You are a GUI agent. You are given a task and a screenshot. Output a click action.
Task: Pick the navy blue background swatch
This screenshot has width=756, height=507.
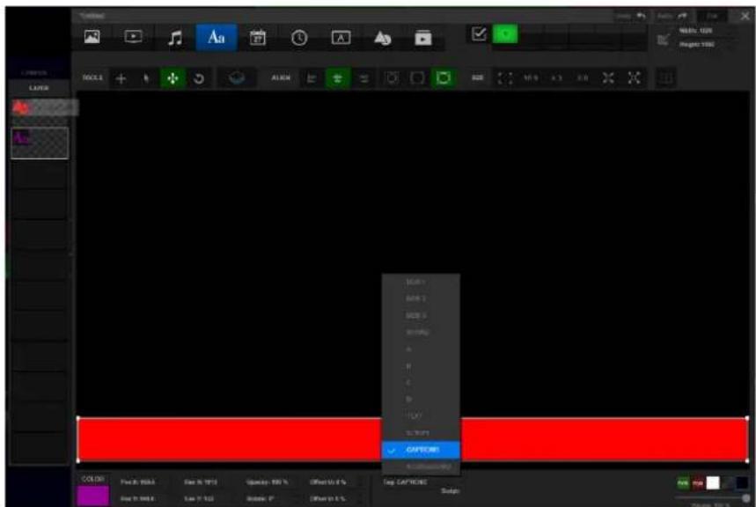(742, 483)
